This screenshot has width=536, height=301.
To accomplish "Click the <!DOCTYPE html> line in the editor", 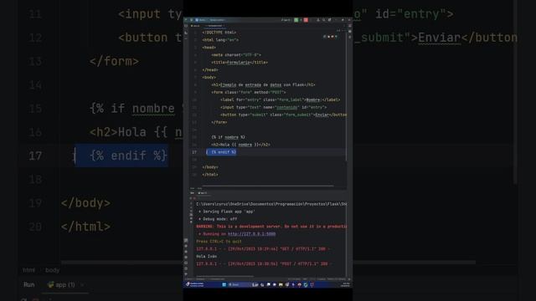I will 219,33.
